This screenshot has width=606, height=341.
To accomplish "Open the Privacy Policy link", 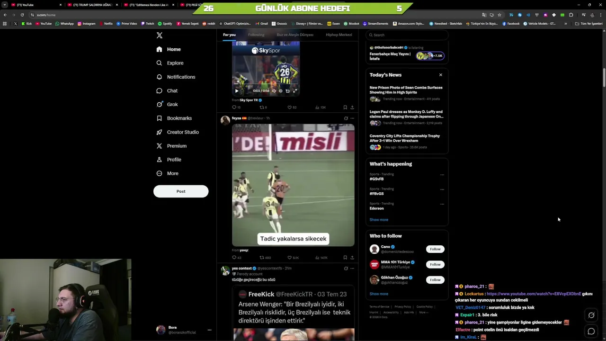I will [x=403, y=307].
